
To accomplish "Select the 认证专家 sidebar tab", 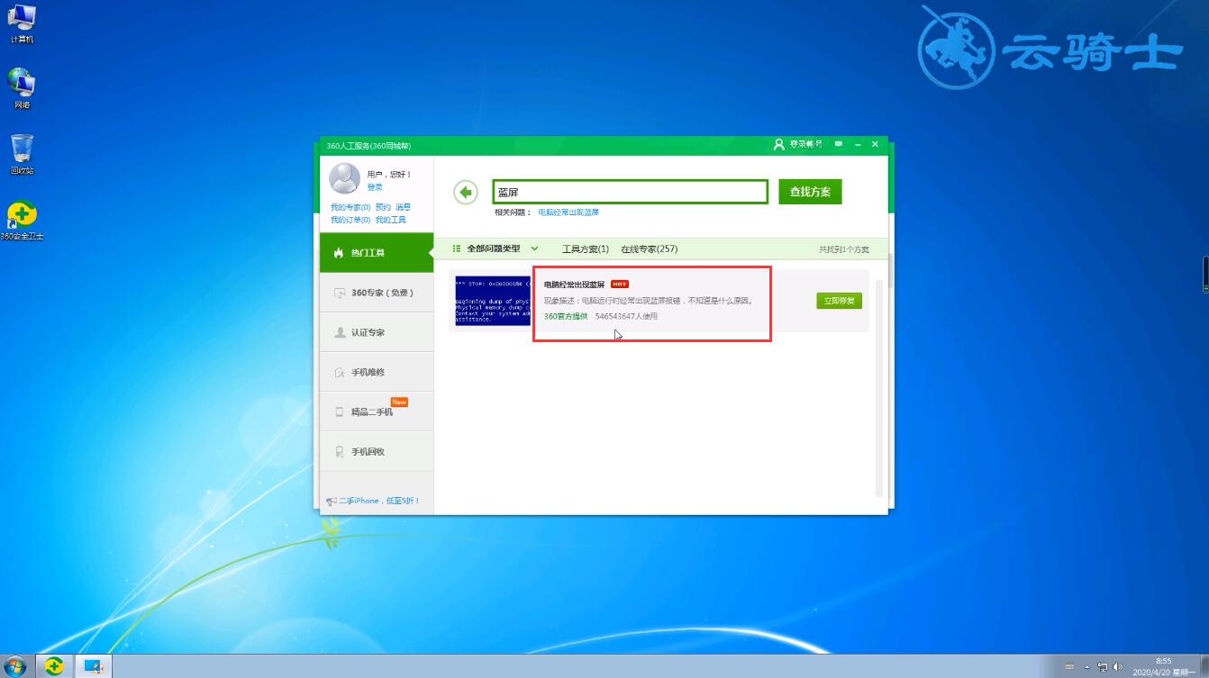I will pyautogui.click(x=377, y=332).
